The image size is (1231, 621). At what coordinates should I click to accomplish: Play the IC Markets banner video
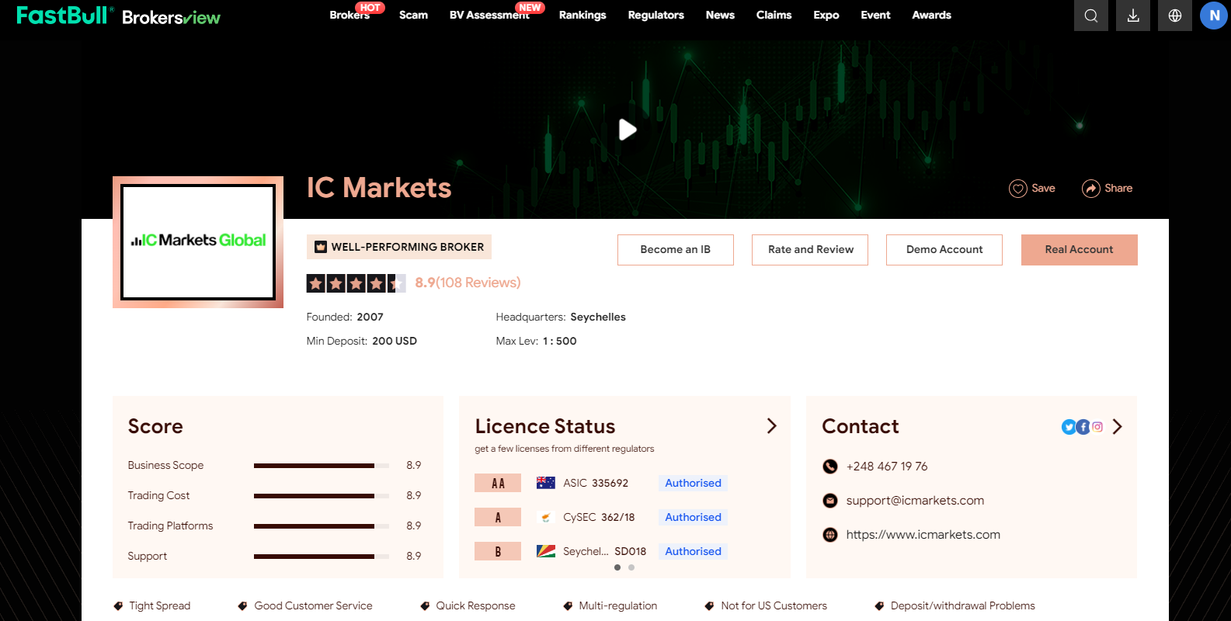pyautogui.click(x=627, y=130)
